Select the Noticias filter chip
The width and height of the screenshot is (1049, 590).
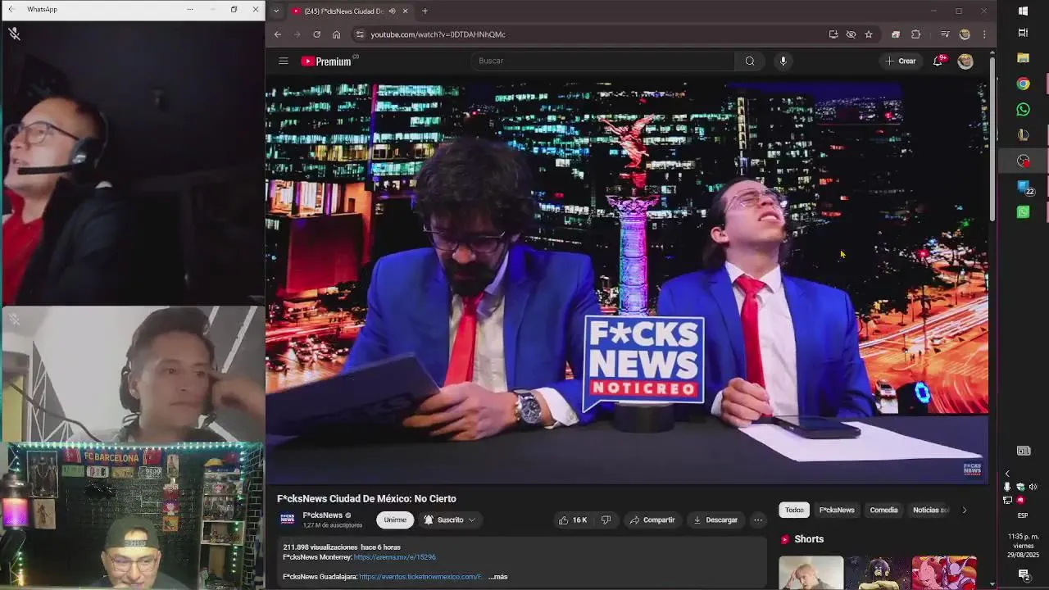(x=929, y=510)
